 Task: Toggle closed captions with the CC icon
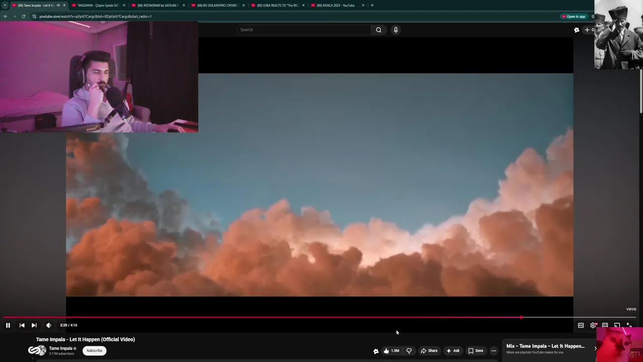(x=581, y=325)
